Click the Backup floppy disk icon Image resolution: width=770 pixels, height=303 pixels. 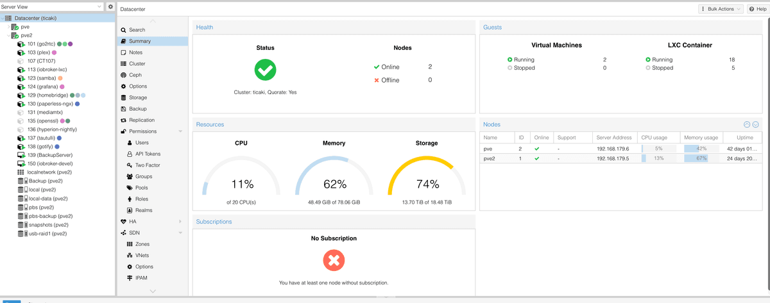[123, 109]
